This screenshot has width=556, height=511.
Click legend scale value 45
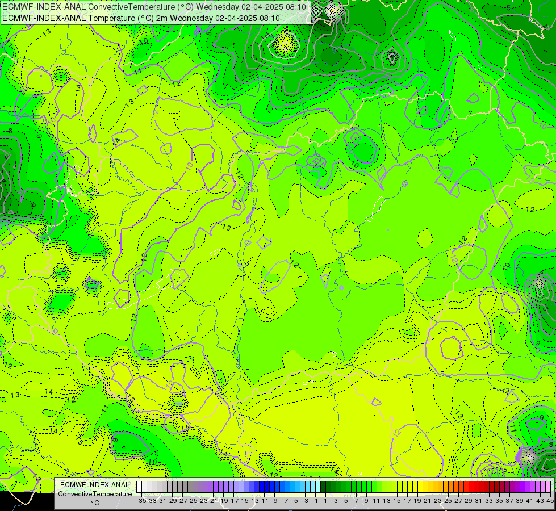(x=550, y=501)
